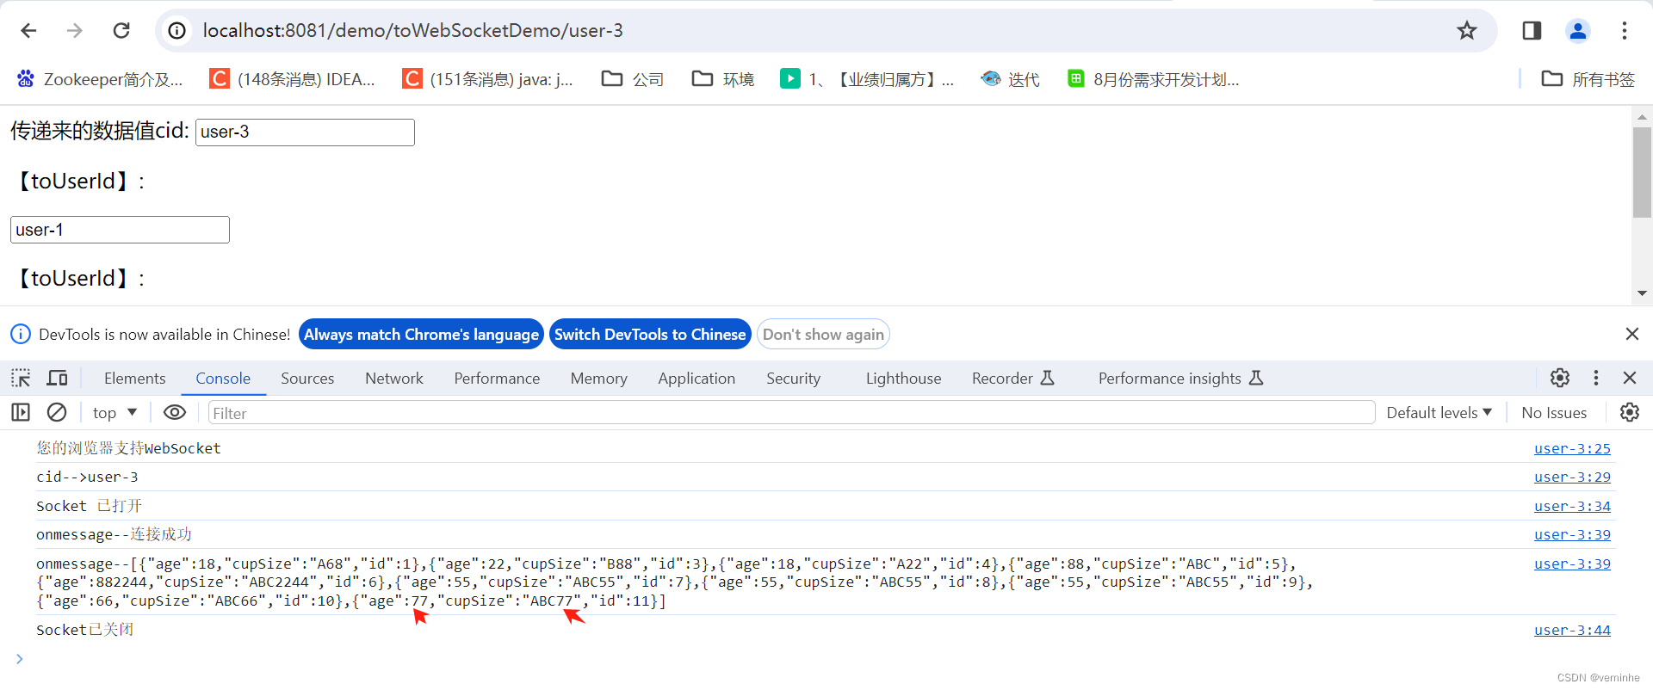The image size is (1653, 690).
Task: Create a live expression with eye icon
Action: coord(175,413)
